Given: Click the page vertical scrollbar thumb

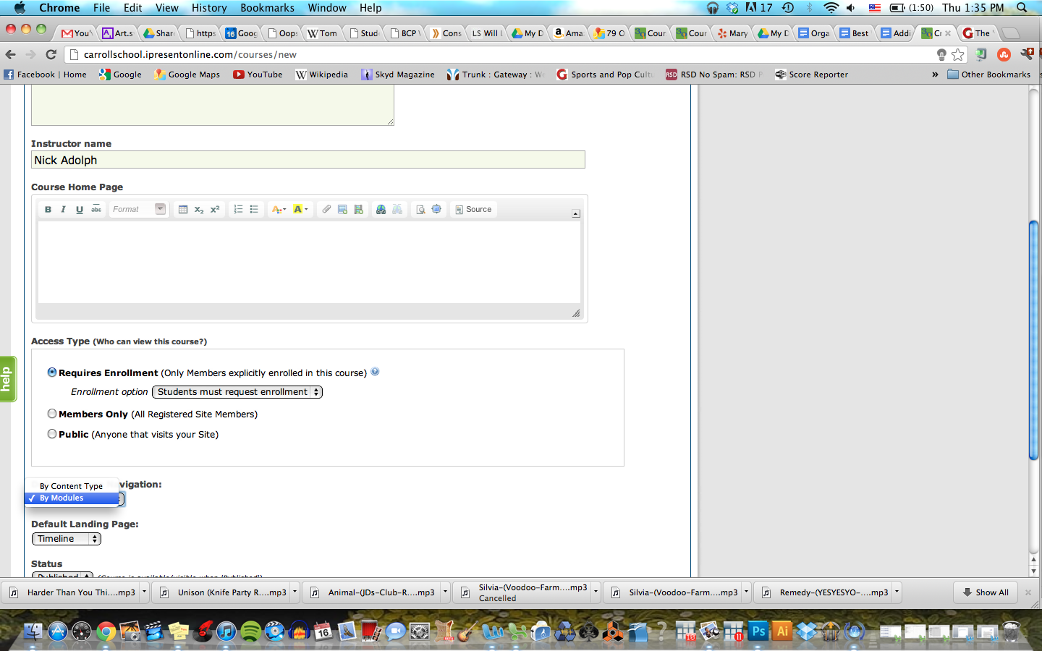Looking at the screenshot, I should click(1033, 340).
